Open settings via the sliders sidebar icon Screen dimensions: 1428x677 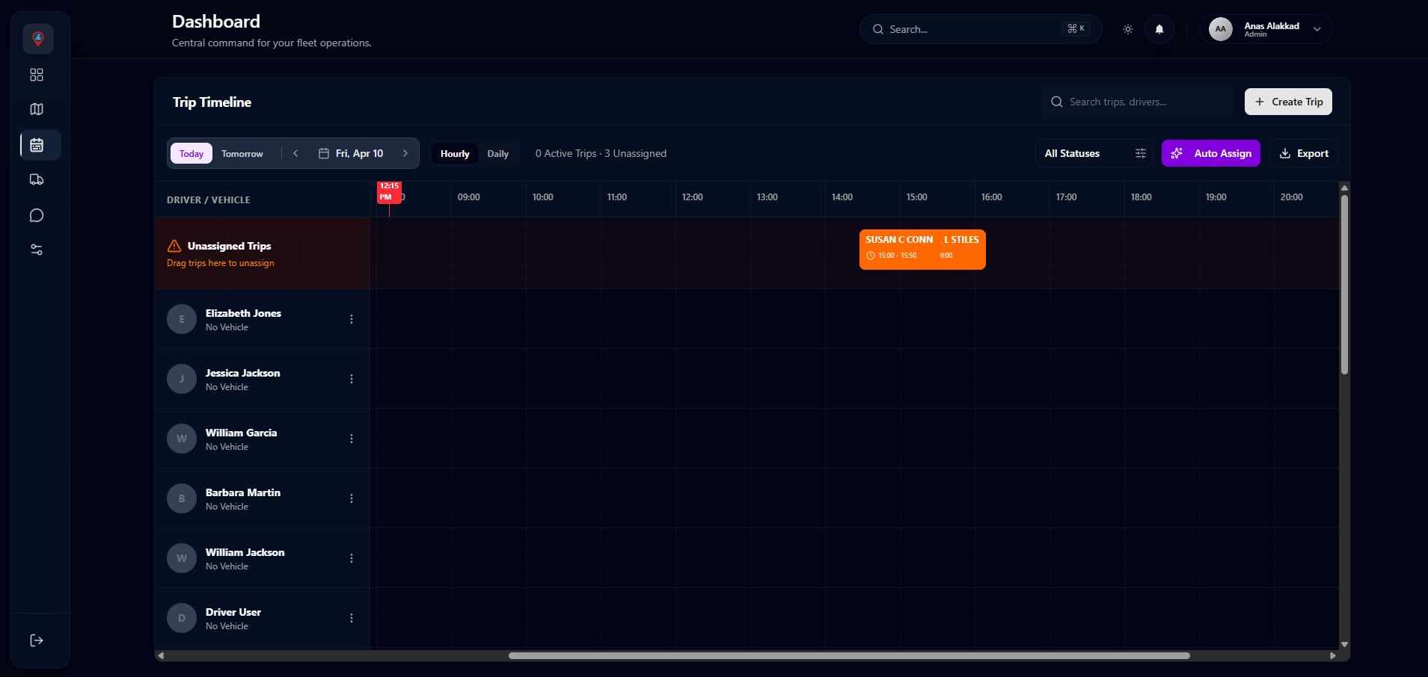tap(36, 249)
